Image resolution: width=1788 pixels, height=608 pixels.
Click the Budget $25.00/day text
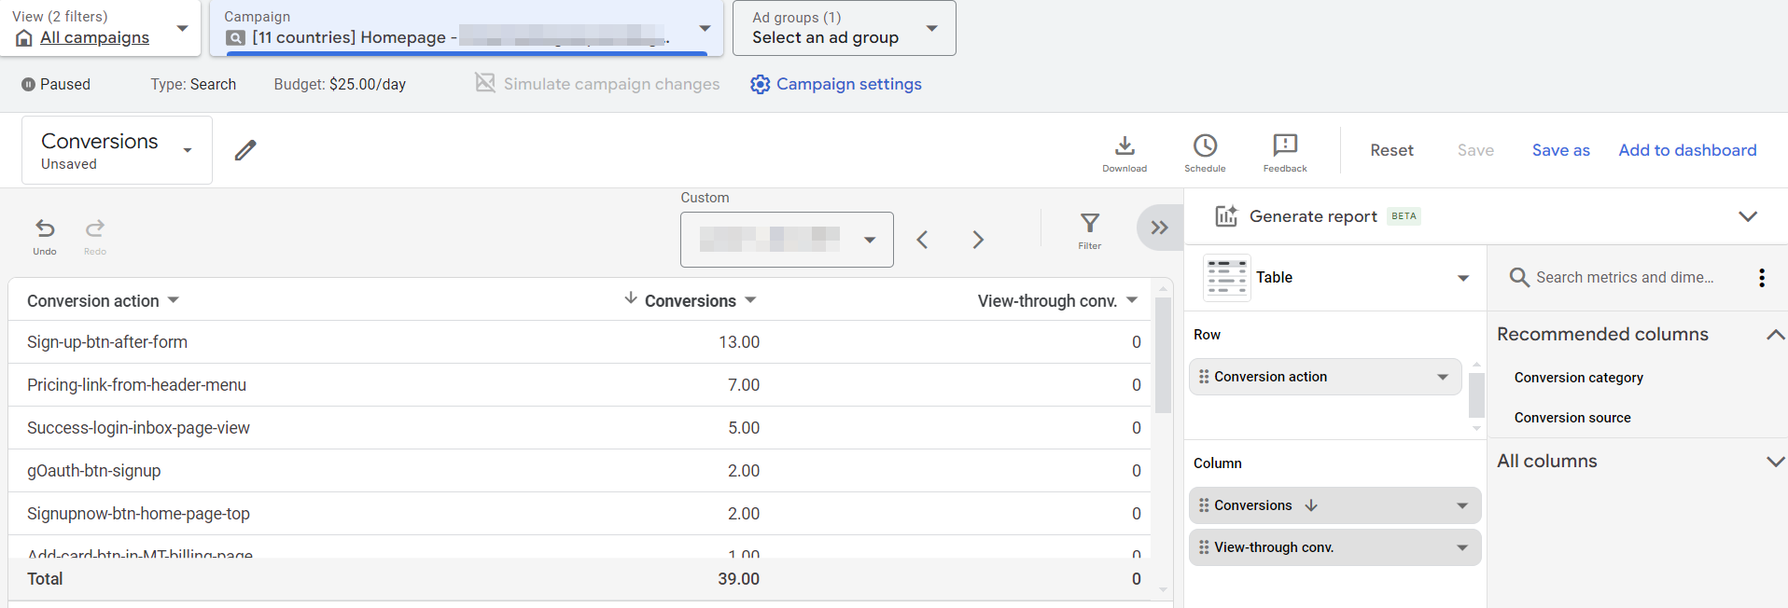click(x=340, y=84)
